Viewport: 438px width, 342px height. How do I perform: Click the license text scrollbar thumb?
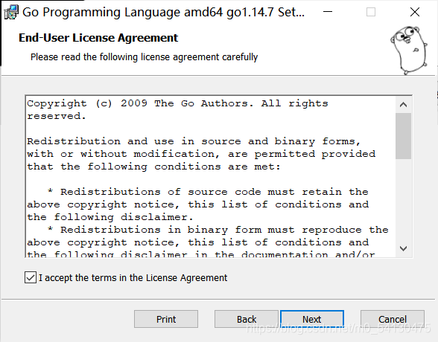pos(403,136)
